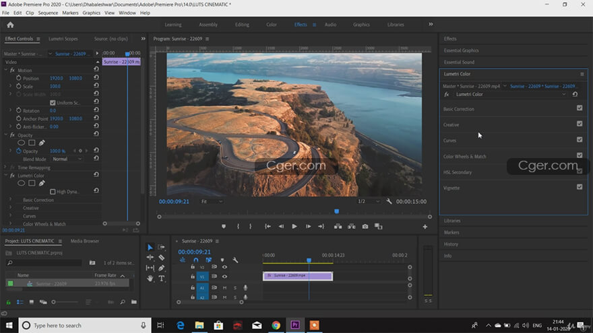Select the Razor tool

pos(162,258)
